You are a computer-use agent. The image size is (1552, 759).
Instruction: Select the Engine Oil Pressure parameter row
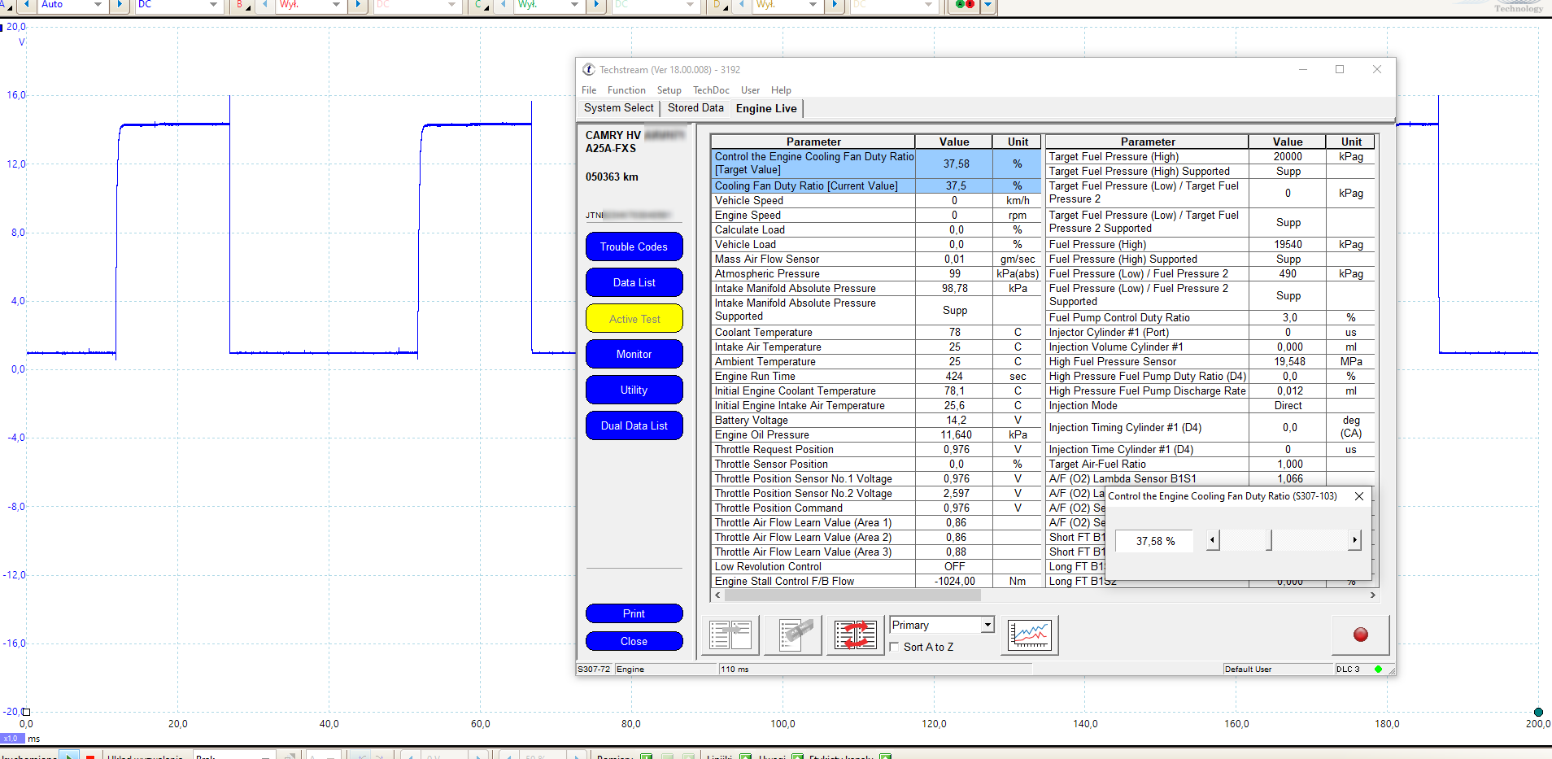click(x=877, y=435)
